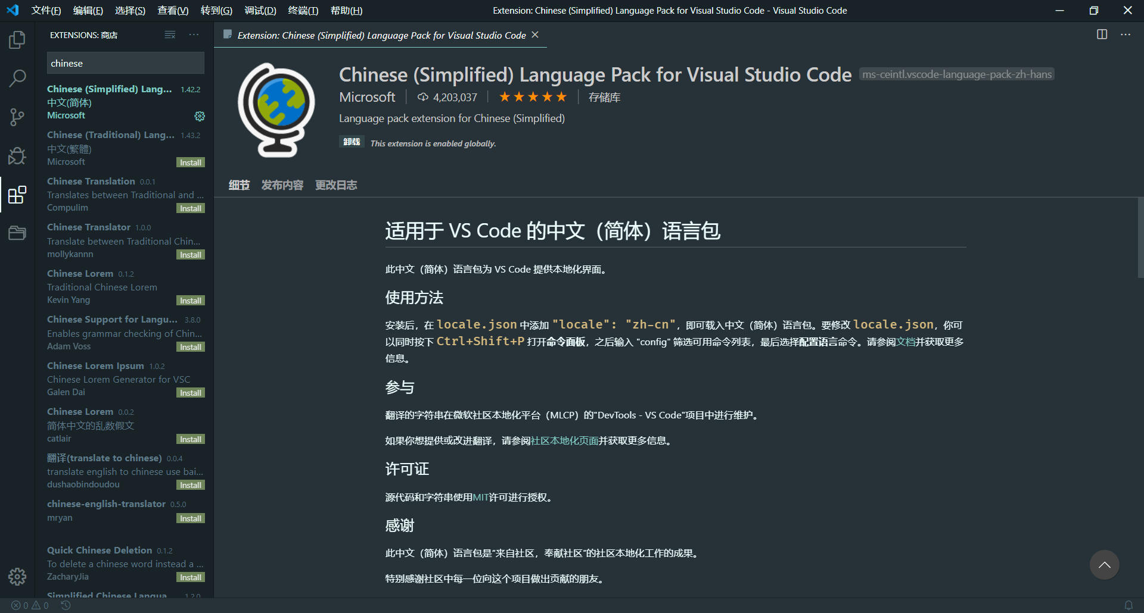Screen dimensions: 1144x613
Task: Open the 转到(G) menu
Action: (216, 11)
